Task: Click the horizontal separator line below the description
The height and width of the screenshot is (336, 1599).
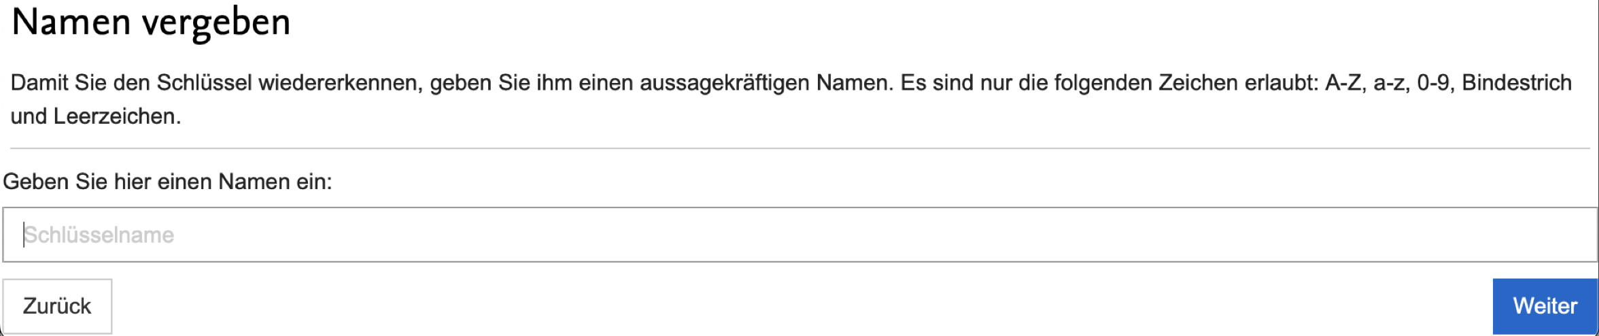Action: 799,148
